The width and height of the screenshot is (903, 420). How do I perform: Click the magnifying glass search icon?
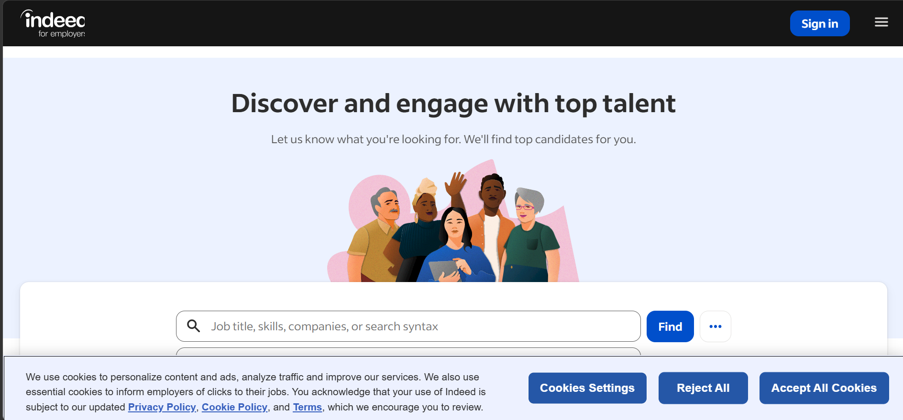coord(194,326)
